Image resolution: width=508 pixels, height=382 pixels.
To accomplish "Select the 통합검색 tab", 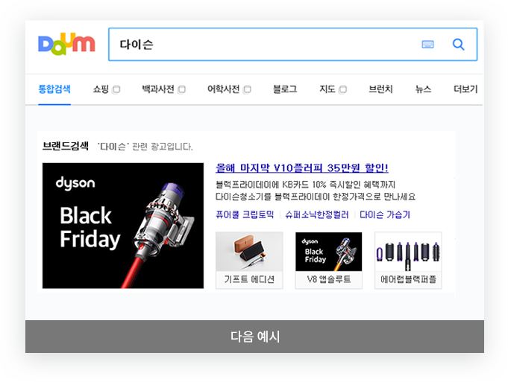I will click(x=54, y=89).
